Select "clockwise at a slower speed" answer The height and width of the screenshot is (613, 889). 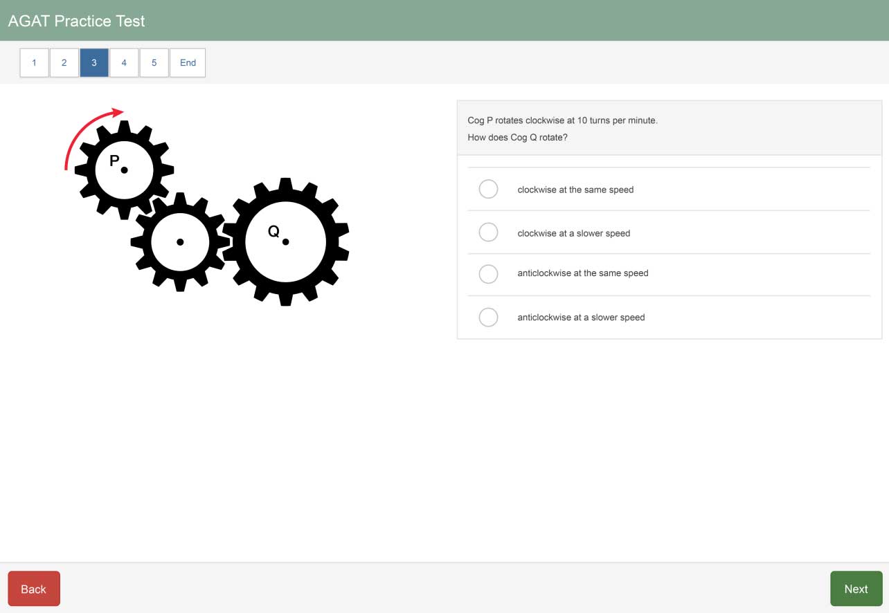pyautogui.click(x=488, y=232)
